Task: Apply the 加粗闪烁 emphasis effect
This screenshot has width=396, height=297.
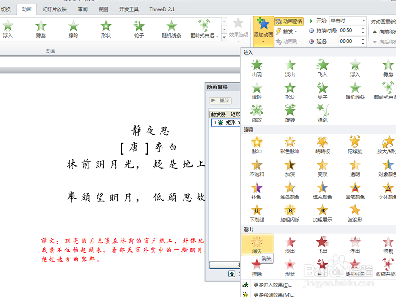Action: pos(290,213)
